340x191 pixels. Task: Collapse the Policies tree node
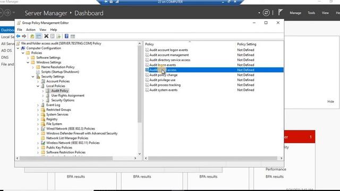[23, 53]
